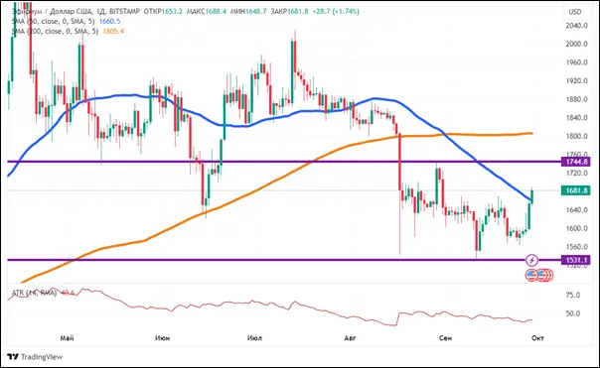The height and width of the screenshot is (368, 600).
Task: Click the Окт label on time axis
Action: point(538,338)
